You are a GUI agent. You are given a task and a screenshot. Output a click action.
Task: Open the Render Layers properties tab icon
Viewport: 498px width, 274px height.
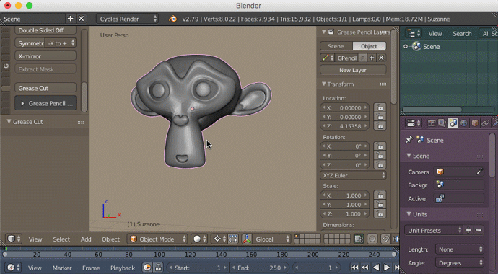tap(442, 123)
